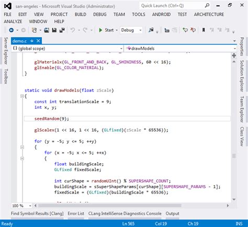This screenshot has height=227, width=248.
Task: Collapse the outer for y loop block
Action: [22, 147]
